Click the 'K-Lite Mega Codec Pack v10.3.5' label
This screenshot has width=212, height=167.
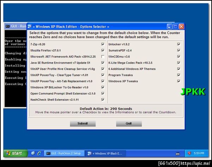point(130,63)
